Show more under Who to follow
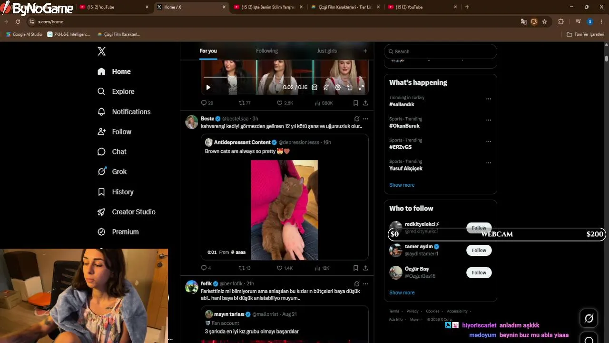 click(402, 293)
